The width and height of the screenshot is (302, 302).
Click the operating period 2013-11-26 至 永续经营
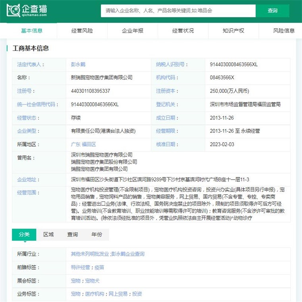235,131
